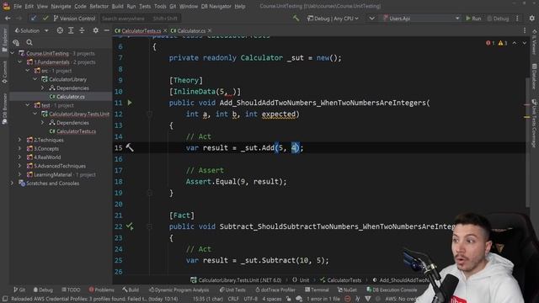Click the Select Opened File target icon
The width and height of the screenshot is (539, 303).
coord(60,30)
